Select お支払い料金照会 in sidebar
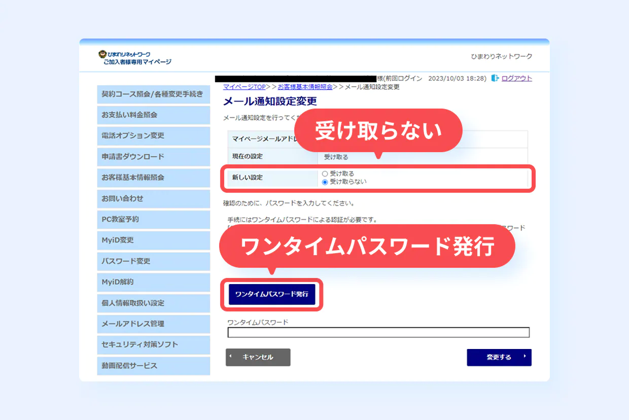This screenshot has width=629, height=420. 153,115
